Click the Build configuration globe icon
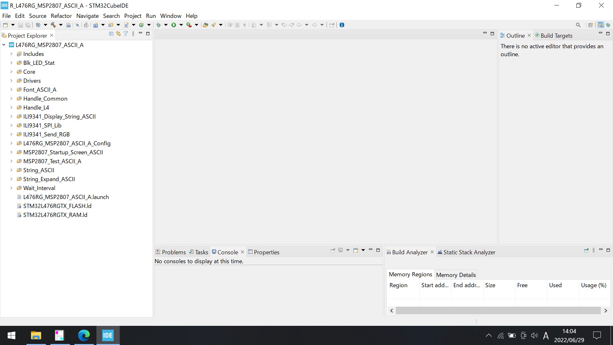Image resolution: width=613 pixels, height=345 pixels. point(38,25)
